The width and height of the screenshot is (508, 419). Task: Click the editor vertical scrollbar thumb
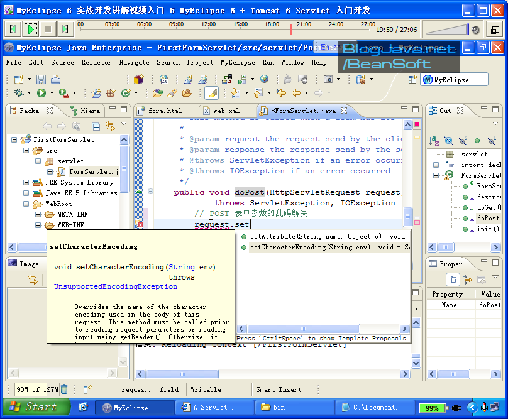(x=407, y=217)
